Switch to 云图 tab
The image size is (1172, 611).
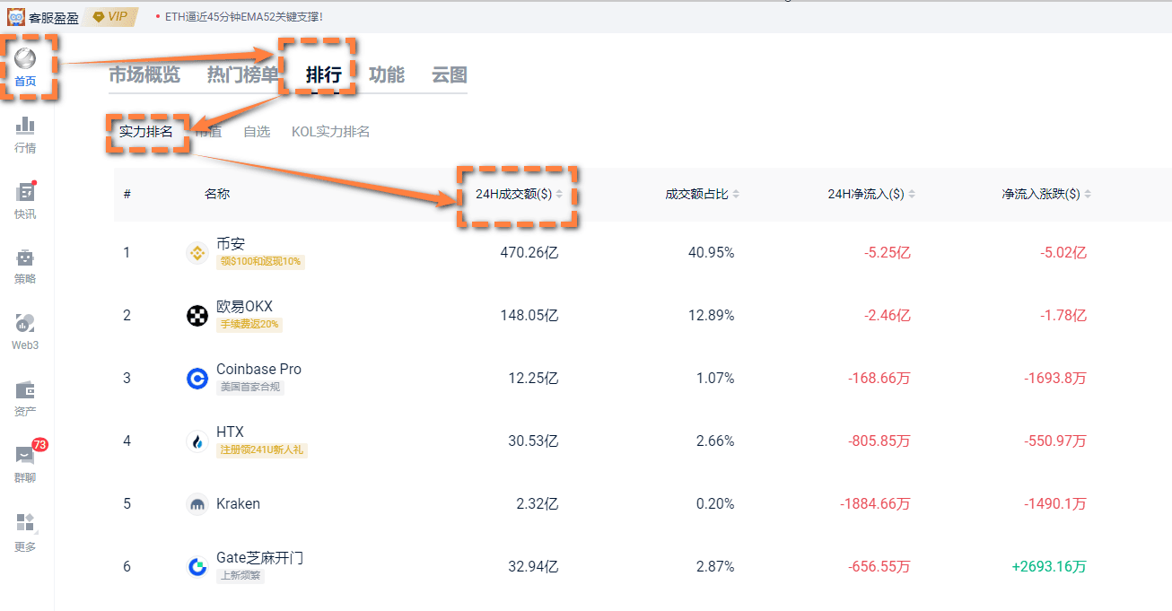450,74
